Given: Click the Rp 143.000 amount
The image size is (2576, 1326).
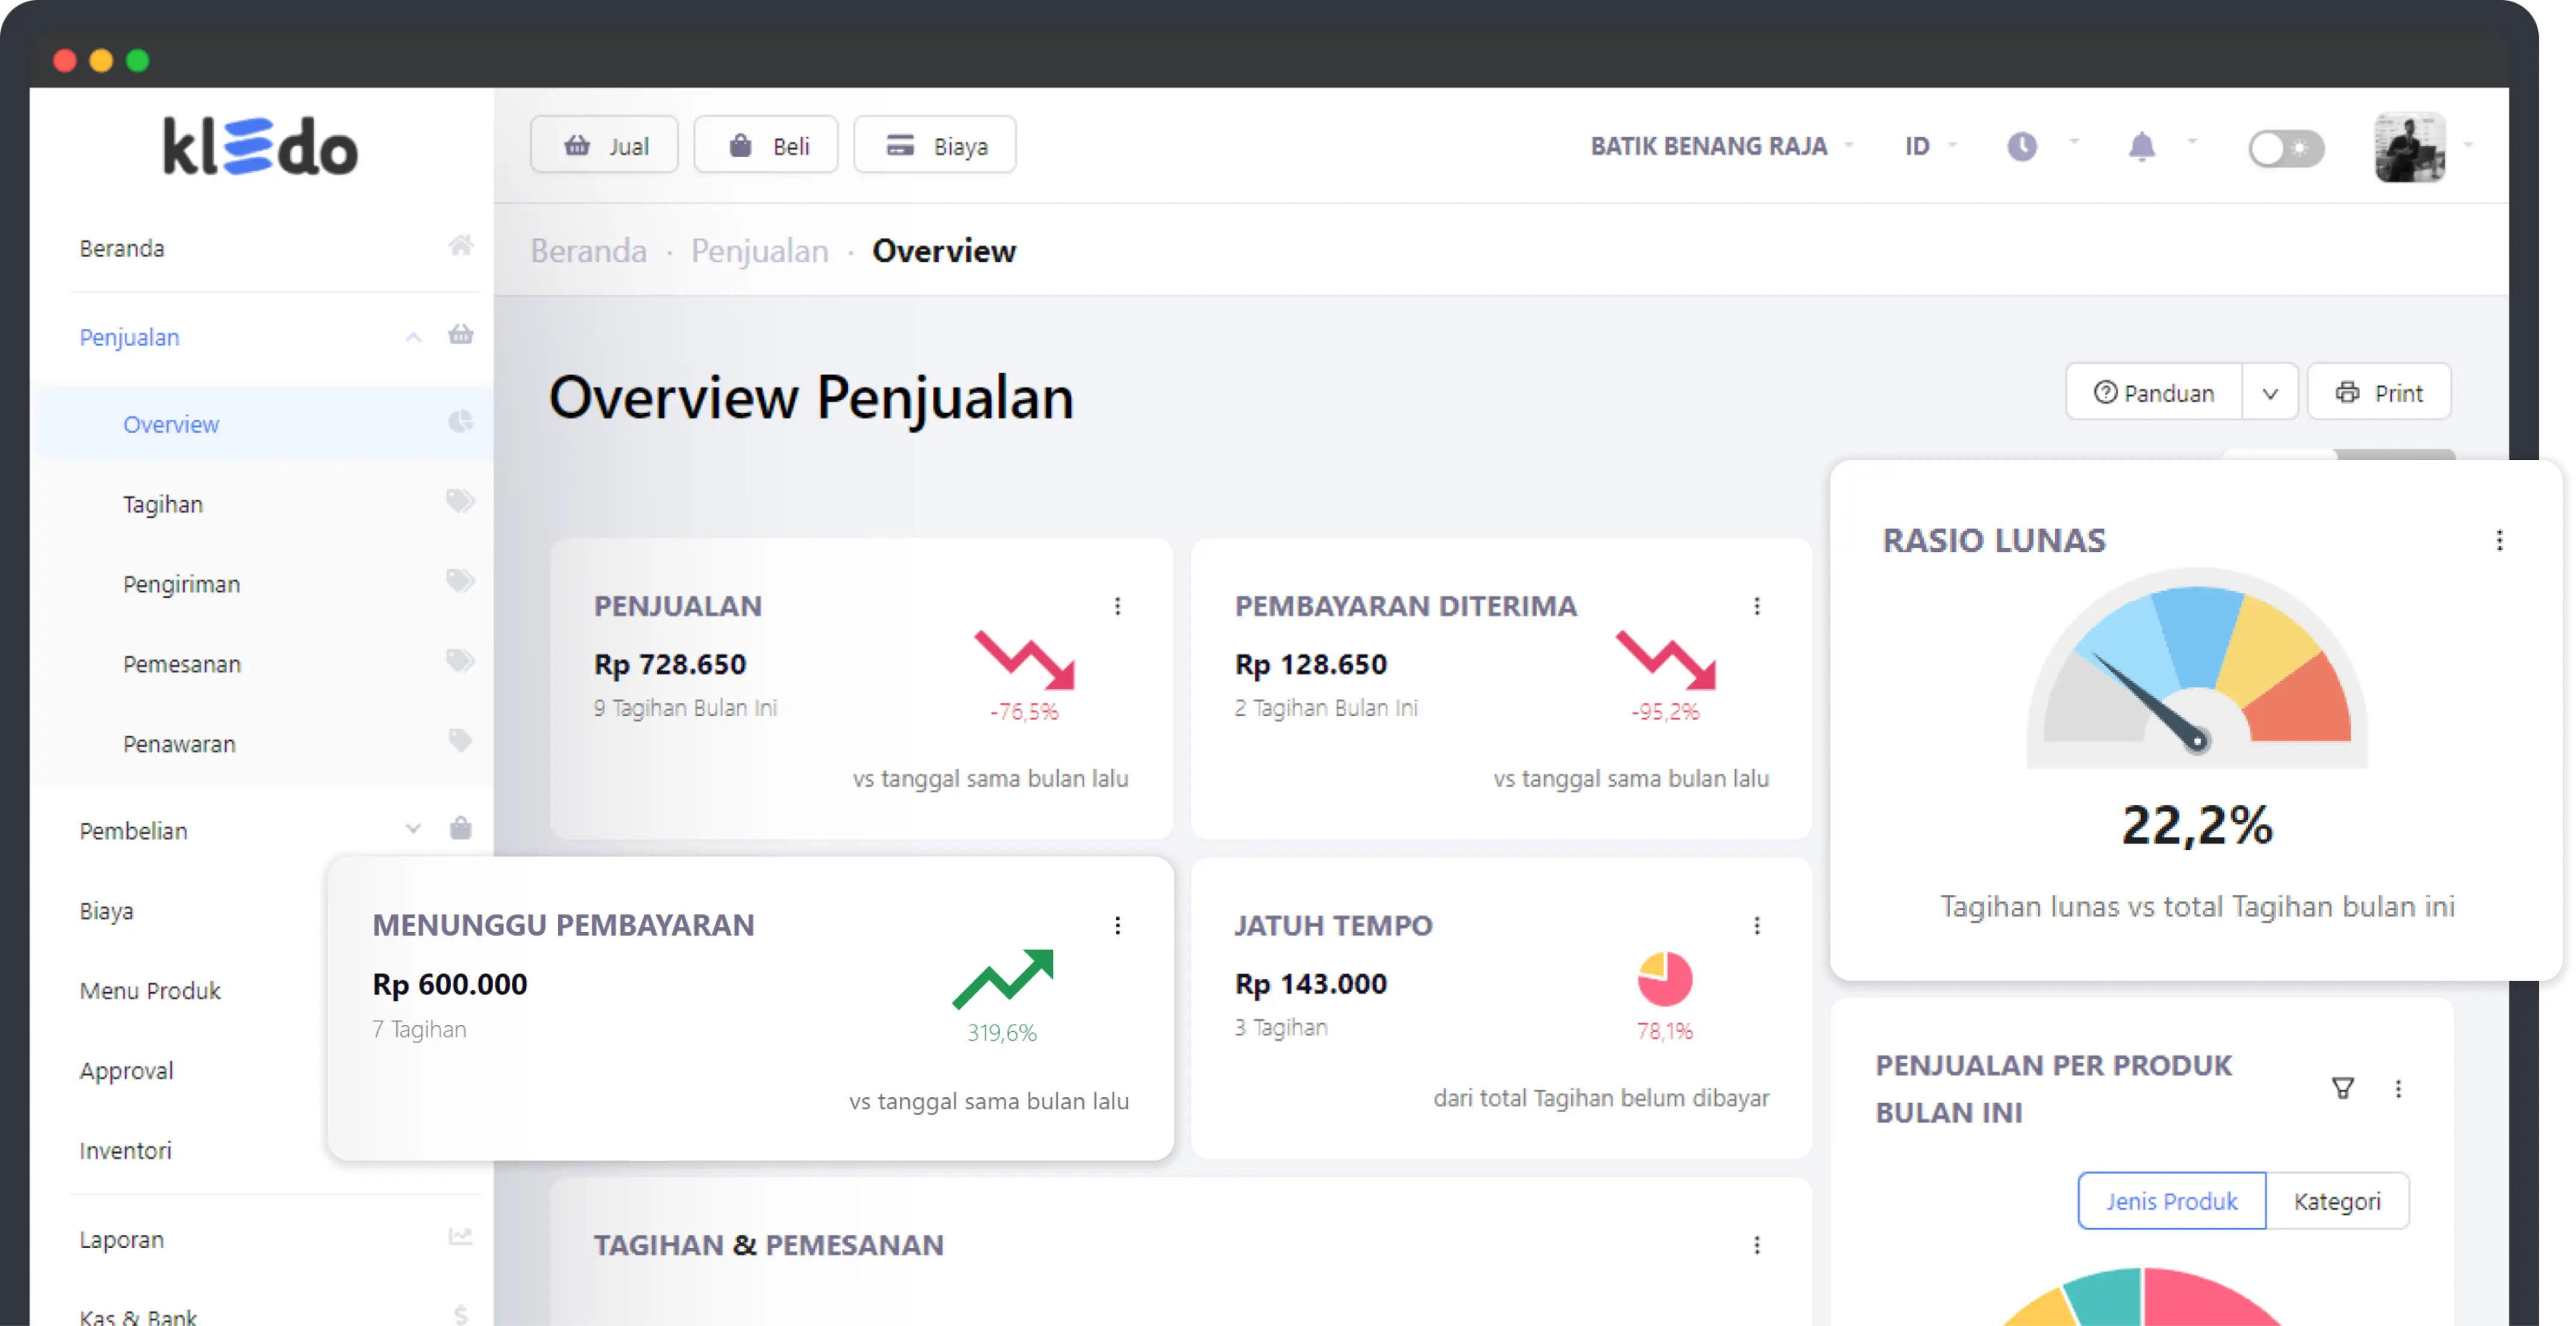Looking at the screenshot, I should point(1311,984).
